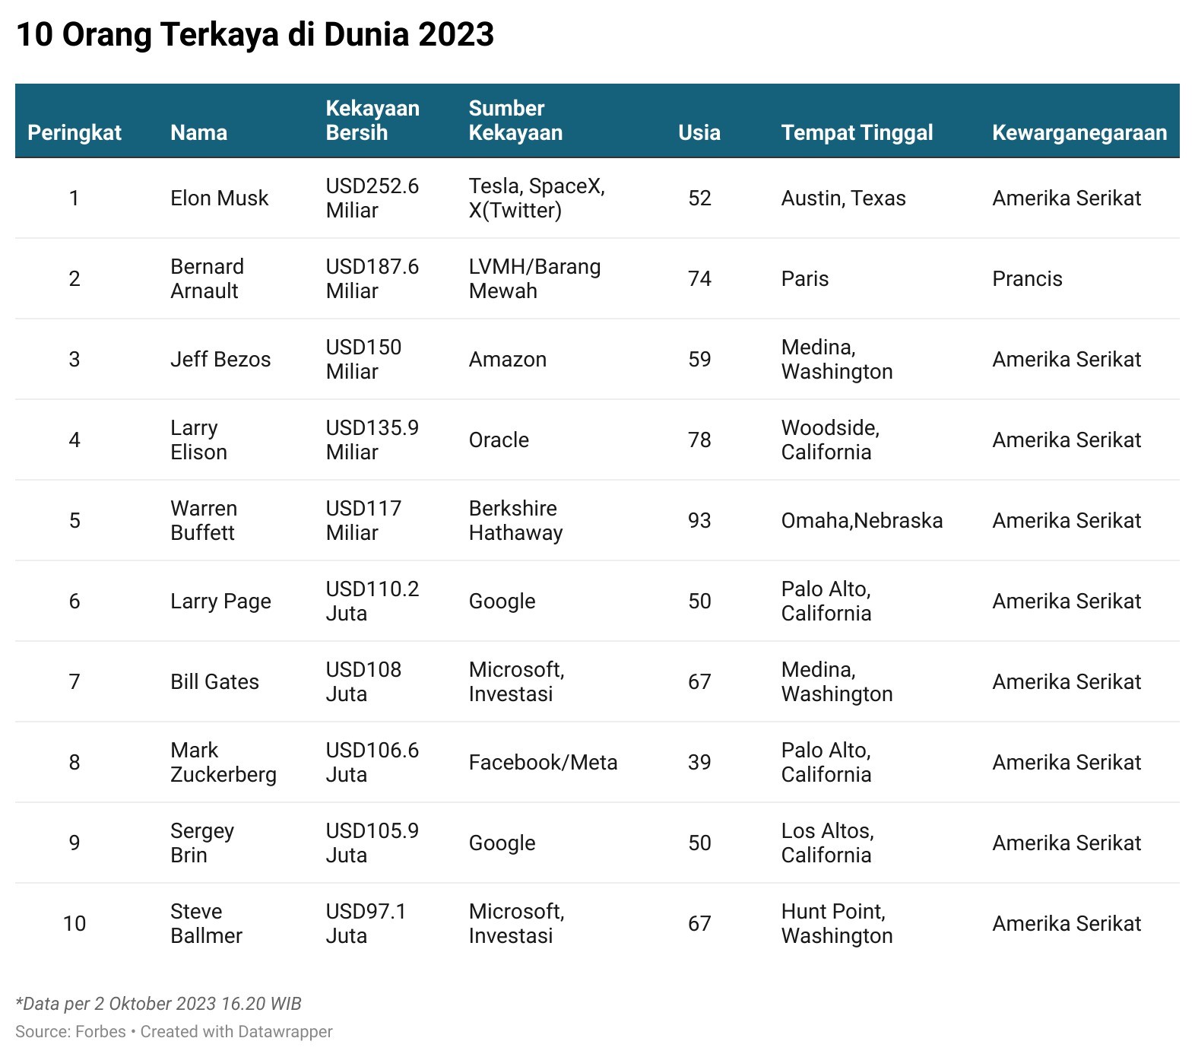Viewport: 1195px width, 1057px height.
Task: Click 'Amerika Serikat' in the Elon Musk row
Action: [1067, 198]
